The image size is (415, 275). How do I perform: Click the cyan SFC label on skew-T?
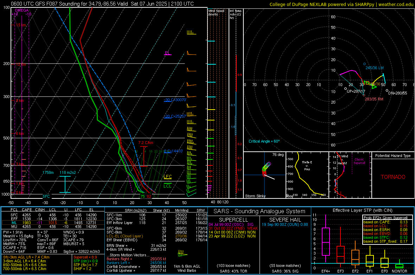tap(46, 196)
